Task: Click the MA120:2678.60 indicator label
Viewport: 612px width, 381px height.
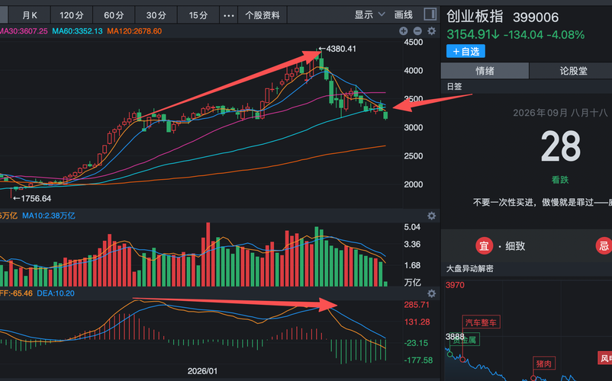Action: 134,31
